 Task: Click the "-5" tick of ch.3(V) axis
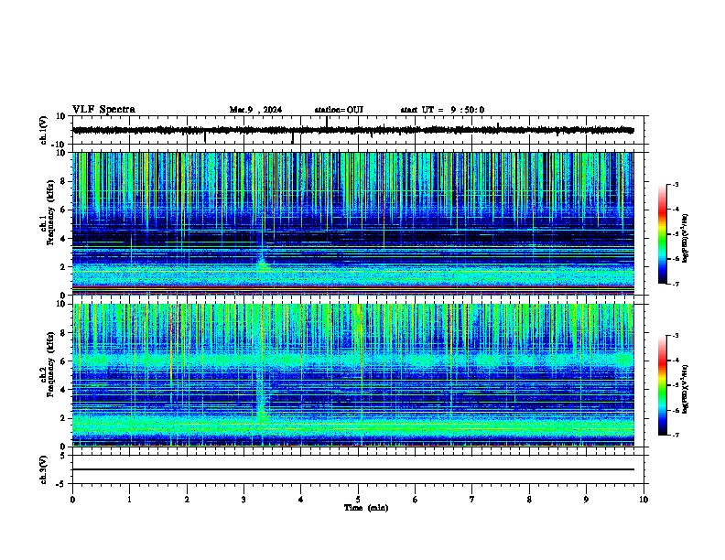click(61, 484)
